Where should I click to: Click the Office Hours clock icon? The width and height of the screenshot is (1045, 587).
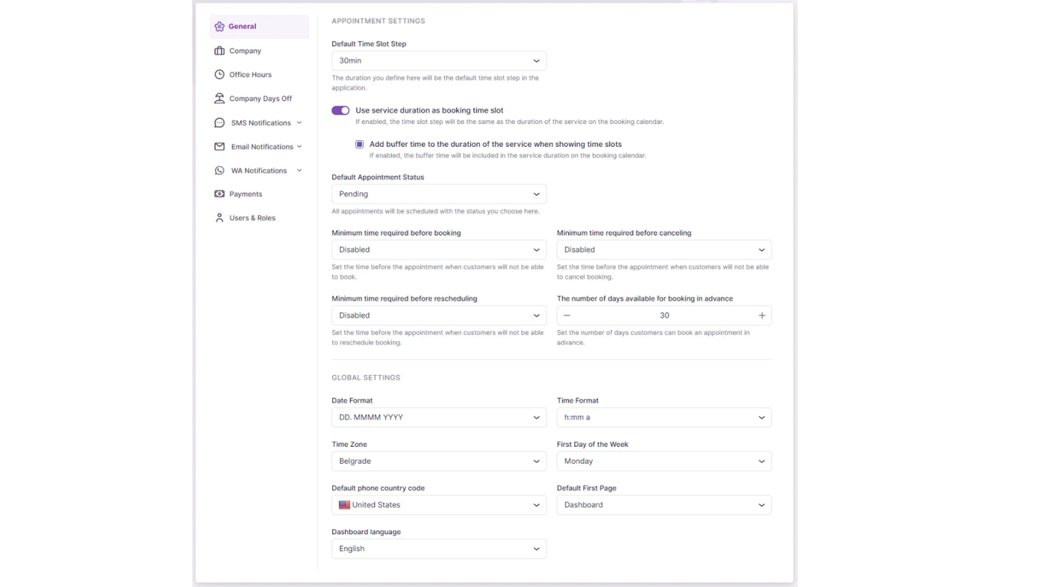point(219,75)
